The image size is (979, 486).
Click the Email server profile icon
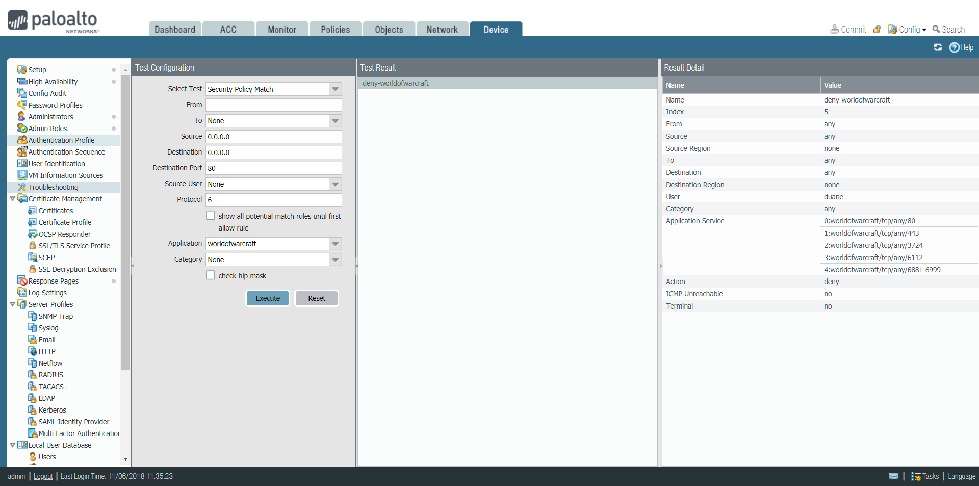[33, 340]
